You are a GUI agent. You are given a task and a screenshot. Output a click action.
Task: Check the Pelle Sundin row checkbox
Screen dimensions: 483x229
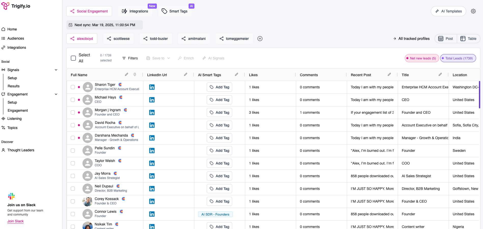point(73,151)
